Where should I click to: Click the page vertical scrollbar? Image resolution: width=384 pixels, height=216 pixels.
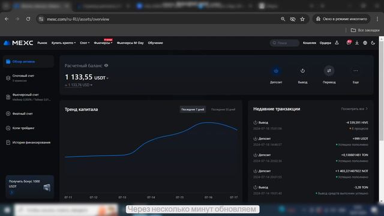pyautogui.click(x=382, y=91)
